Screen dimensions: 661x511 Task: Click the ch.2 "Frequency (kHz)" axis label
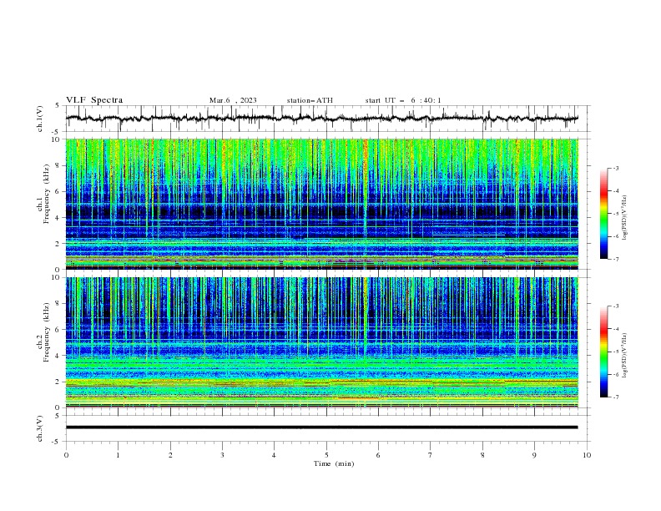click(46, 332)
